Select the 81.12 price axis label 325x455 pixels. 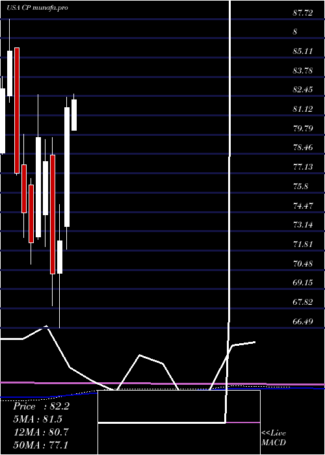303,109
